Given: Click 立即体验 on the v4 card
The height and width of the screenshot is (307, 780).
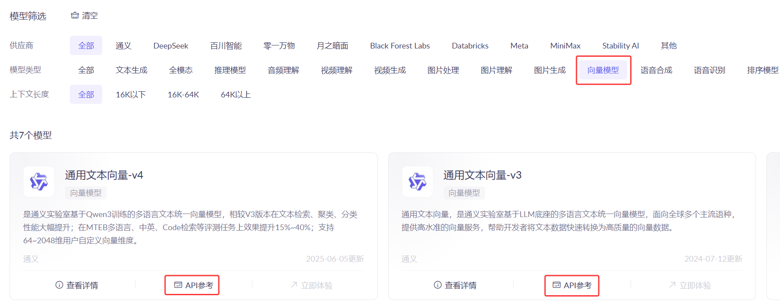Looking at the screenshot, I should click(311, 285).
